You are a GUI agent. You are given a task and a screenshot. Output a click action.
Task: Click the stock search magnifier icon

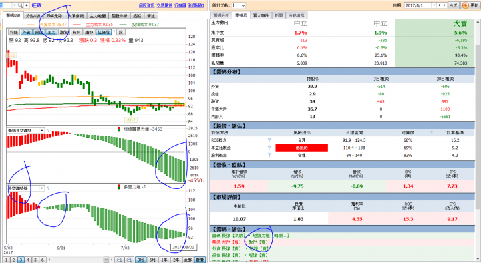(20, 5)
